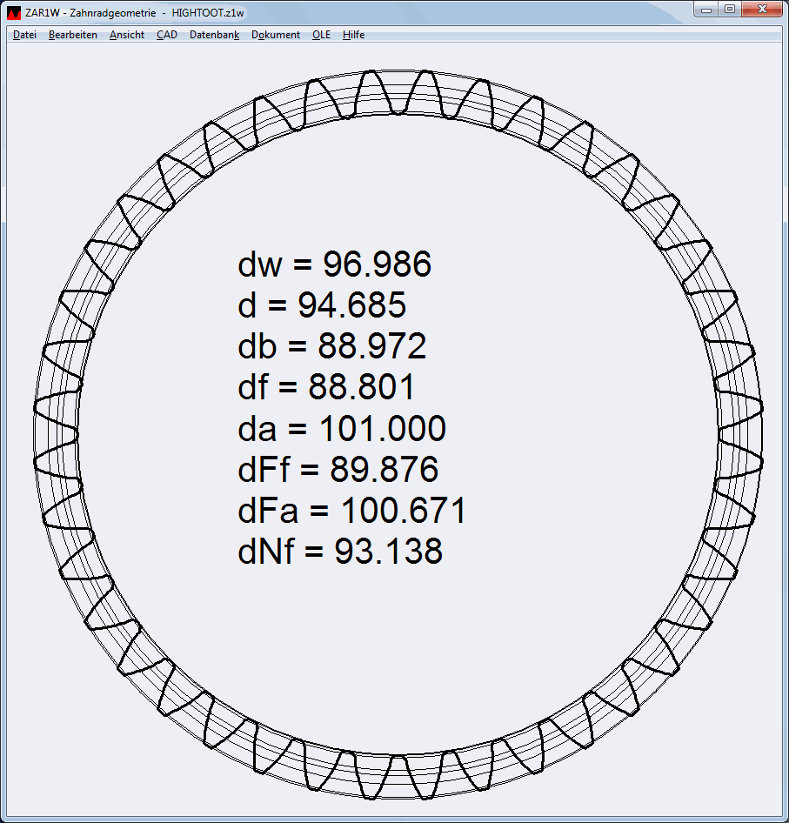Open the OLE menu
This screenshot has height=823, width=789.
pyautogui.click(x=321, y=35)
